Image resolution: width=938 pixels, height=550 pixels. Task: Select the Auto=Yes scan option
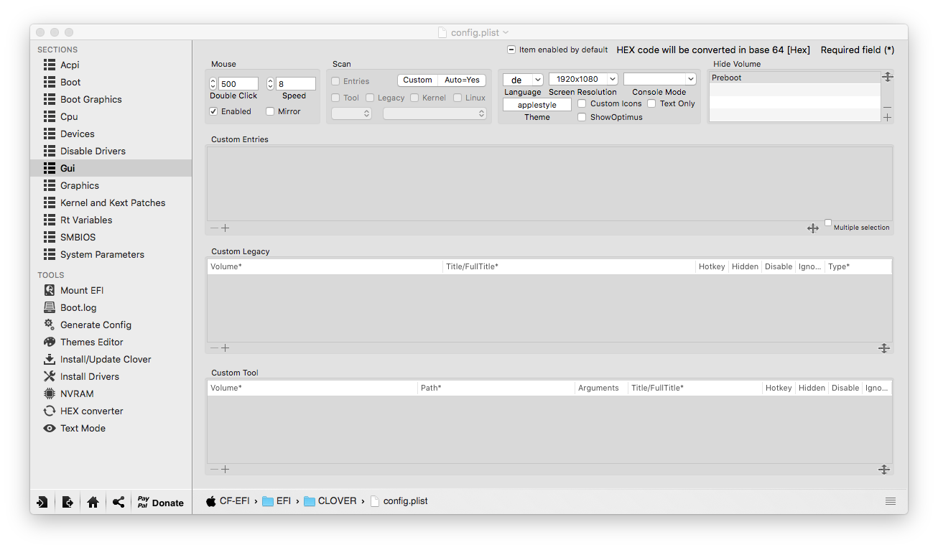click(x=462, y=80)
